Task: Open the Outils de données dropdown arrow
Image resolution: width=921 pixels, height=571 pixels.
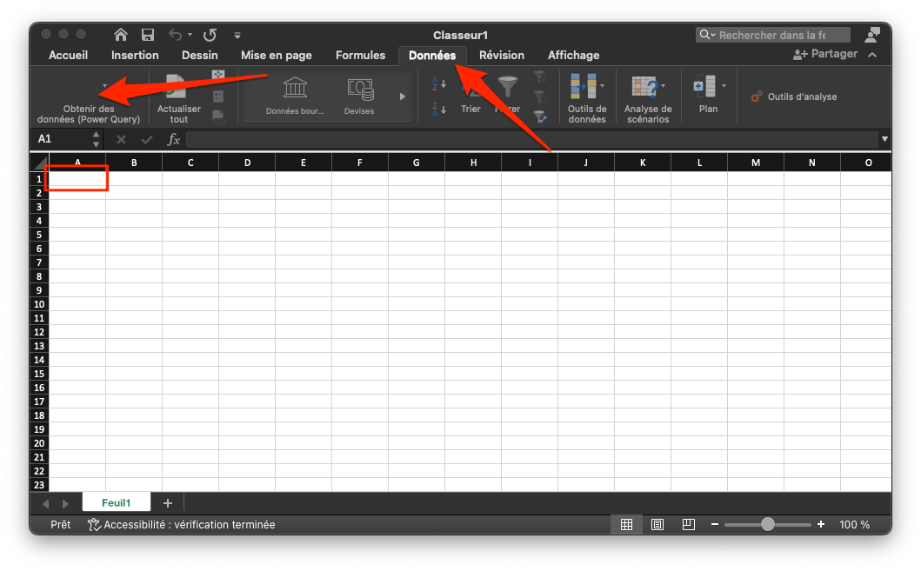Action: point(602,86)
